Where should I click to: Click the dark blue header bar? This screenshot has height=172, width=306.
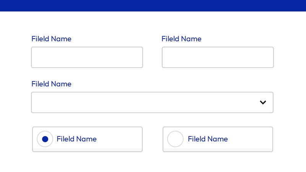pyautogui.click(x=153, y=5)
